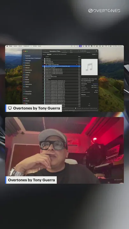Sort file list by Clase column
Image resolution: width=129 pixels, height=229 pixels.
79,57
